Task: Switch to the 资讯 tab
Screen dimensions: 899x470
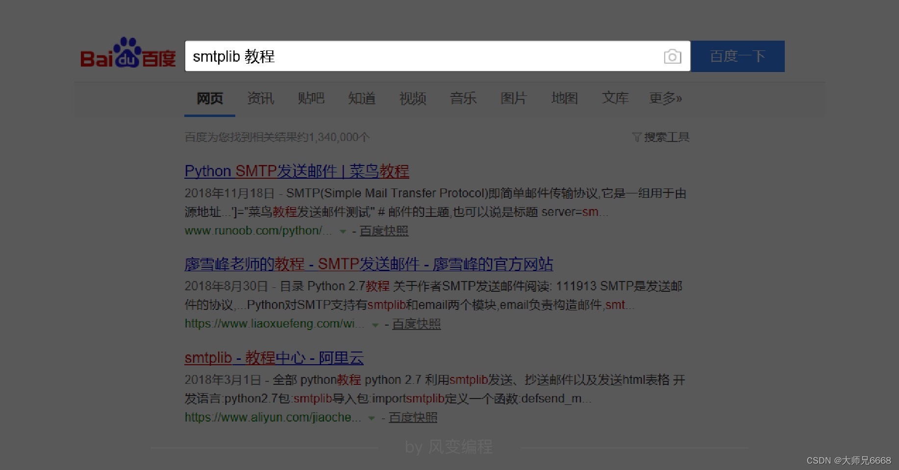Action: pyautogui.click(x=260, y=98)
